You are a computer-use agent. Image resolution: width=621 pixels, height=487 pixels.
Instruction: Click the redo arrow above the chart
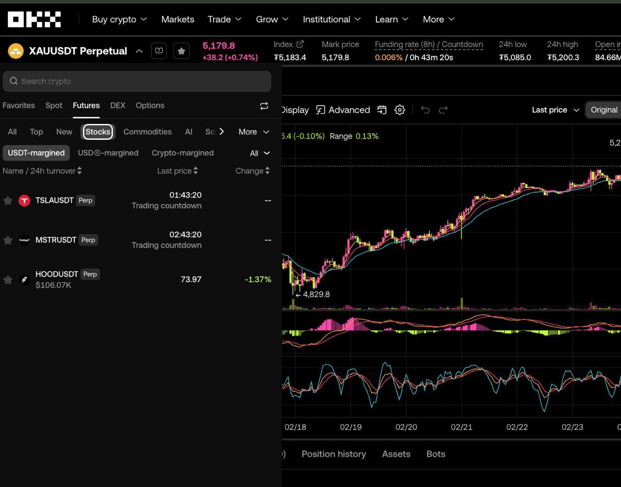(x=442, y=110)
